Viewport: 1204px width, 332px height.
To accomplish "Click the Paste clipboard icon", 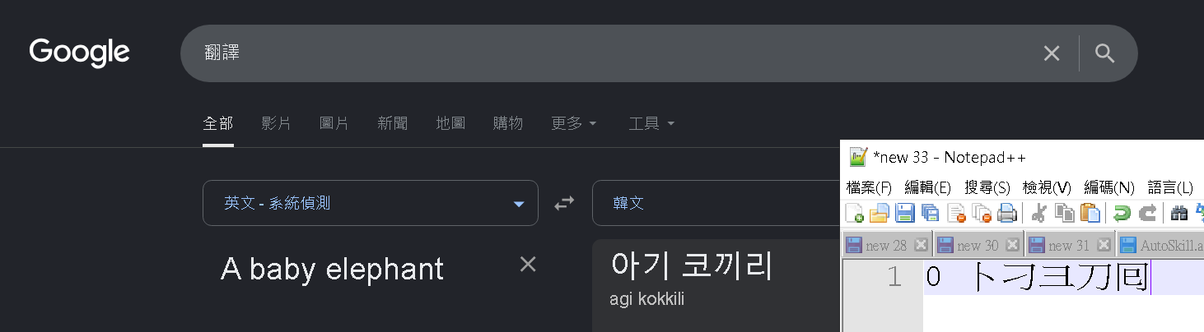I will point(1090,214).
